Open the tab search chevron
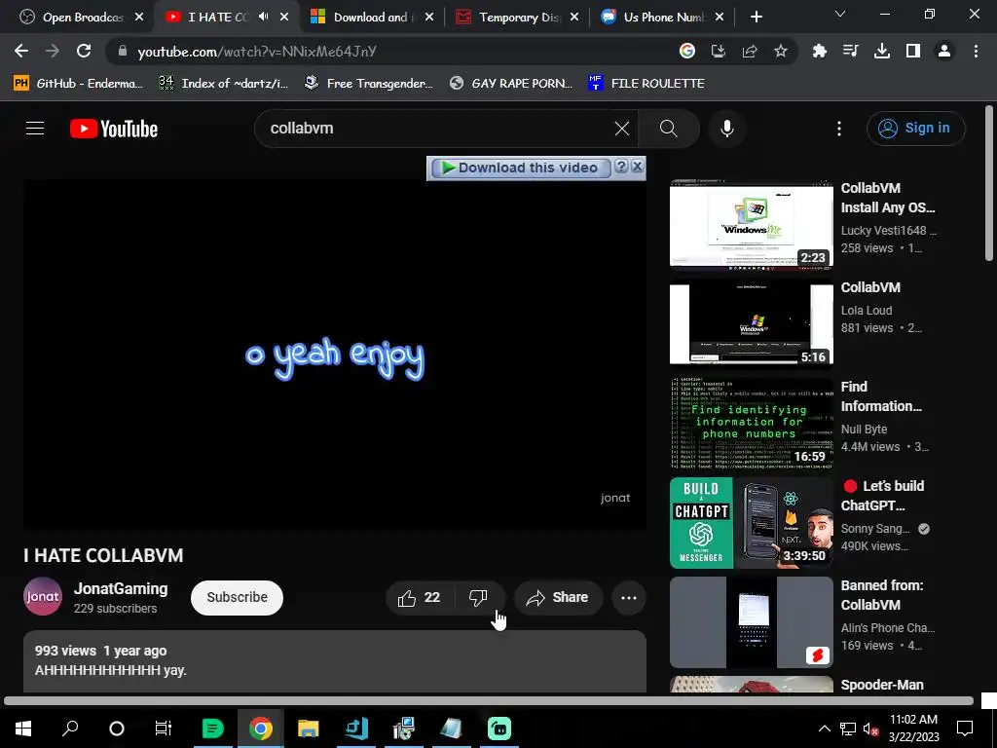The image size is (997, 748). 840,14
